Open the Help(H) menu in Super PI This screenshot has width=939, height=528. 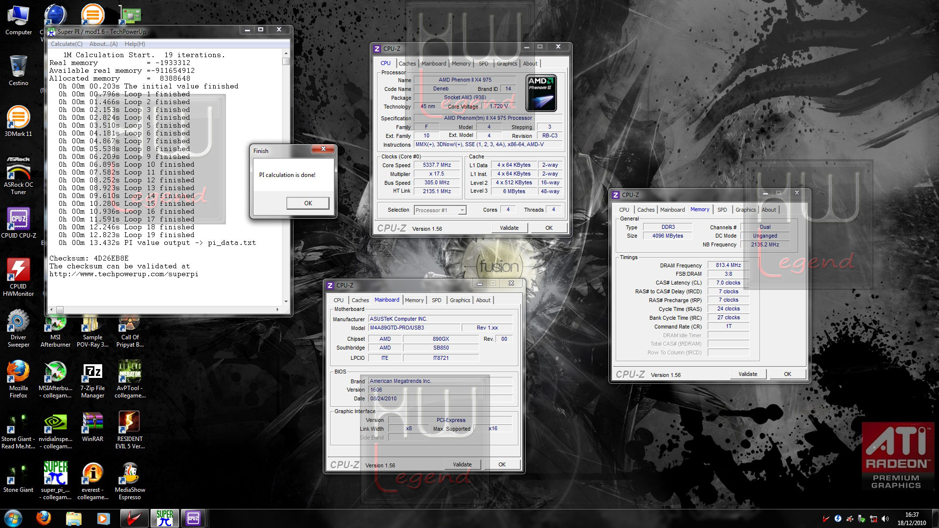point(135,44)
